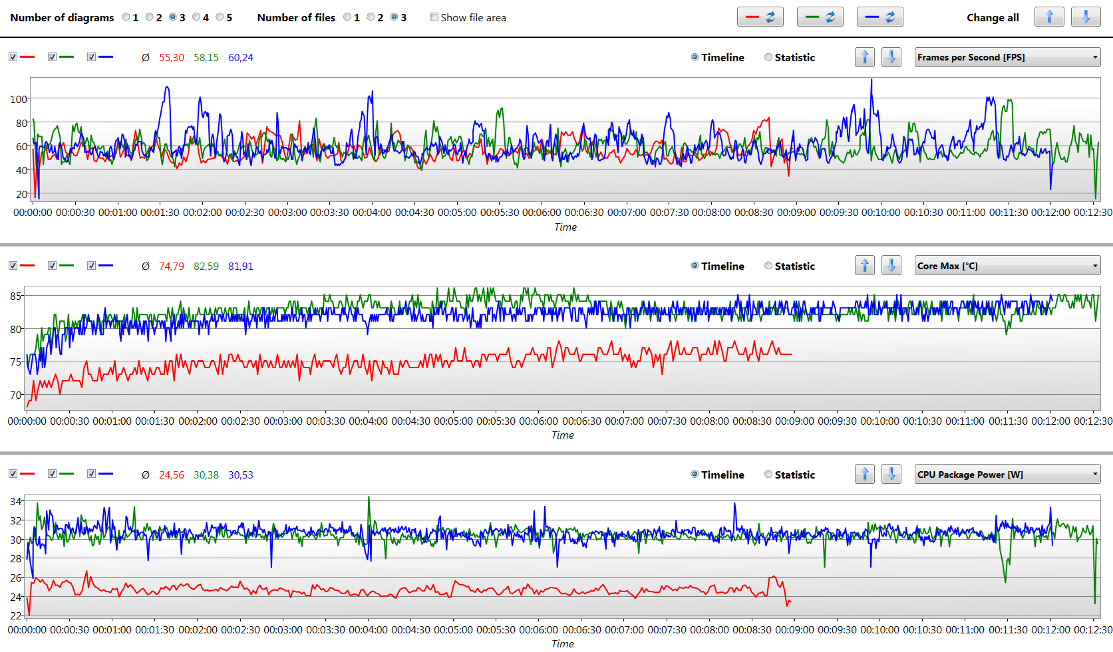Toggle green line in CPU Package Power diagram

pos(52,474)
